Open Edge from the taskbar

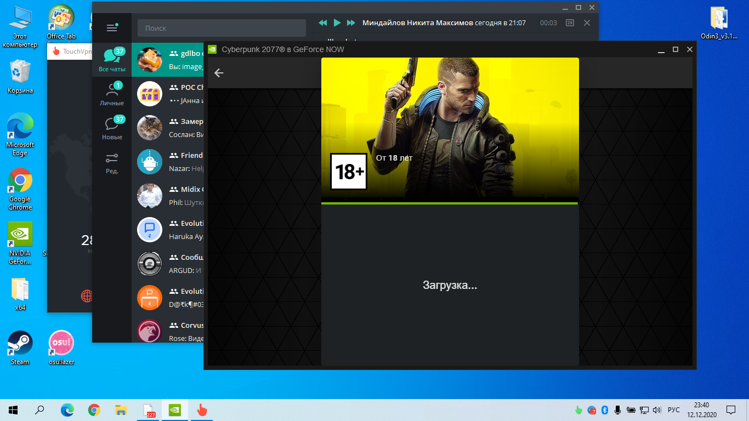point(67,410)
